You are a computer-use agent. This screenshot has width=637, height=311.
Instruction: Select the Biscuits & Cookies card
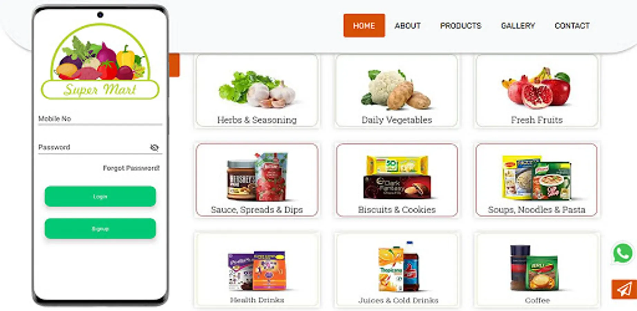pos(397,180)
